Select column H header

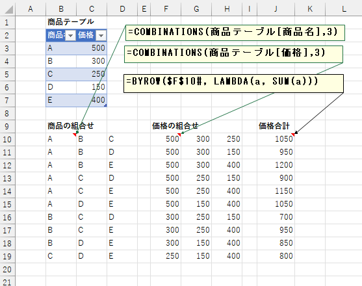point(227,8)
